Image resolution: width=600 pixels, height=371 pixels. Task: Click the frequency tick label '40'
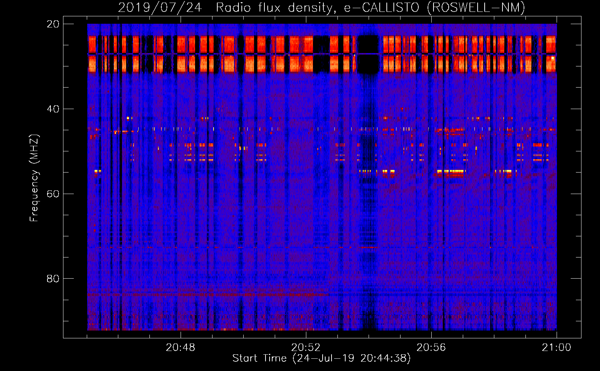53,109
